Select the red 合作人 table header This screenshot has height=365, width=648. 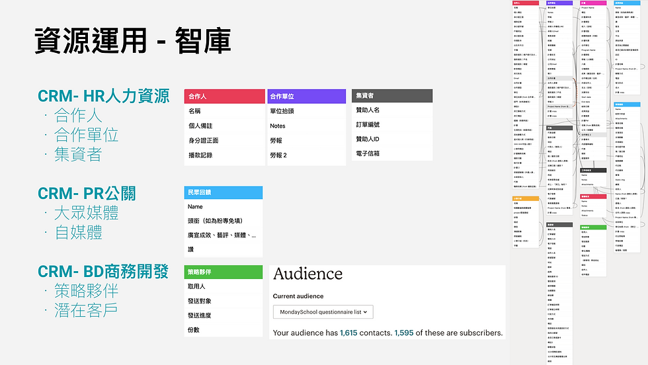224,97
